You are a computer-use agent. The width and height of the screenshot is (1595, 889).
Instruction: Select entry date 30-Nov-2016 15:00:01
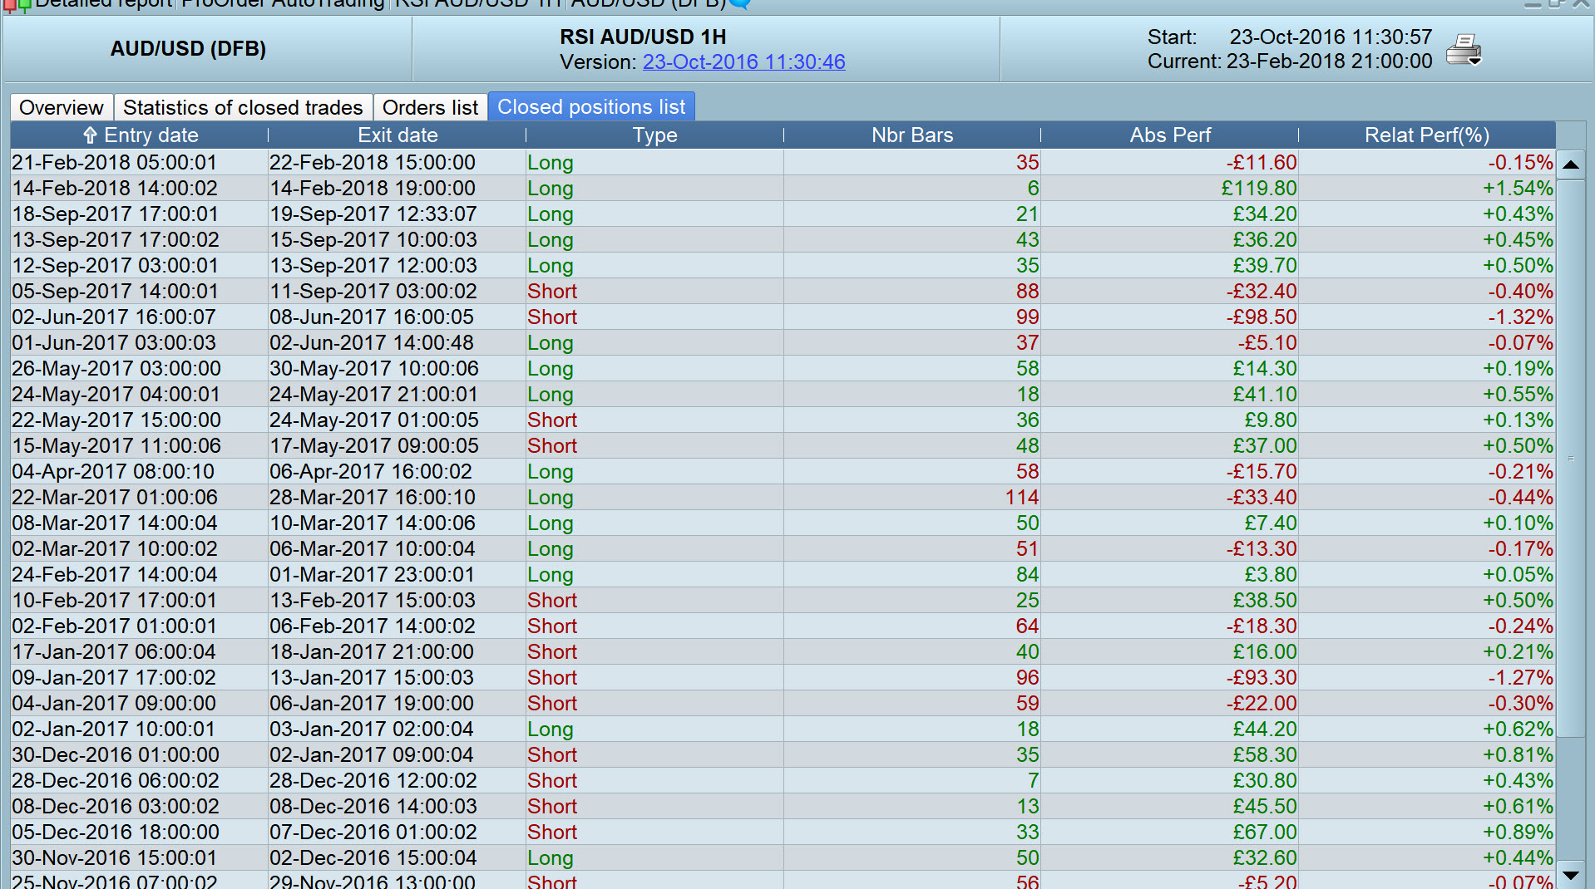point(114,858)
